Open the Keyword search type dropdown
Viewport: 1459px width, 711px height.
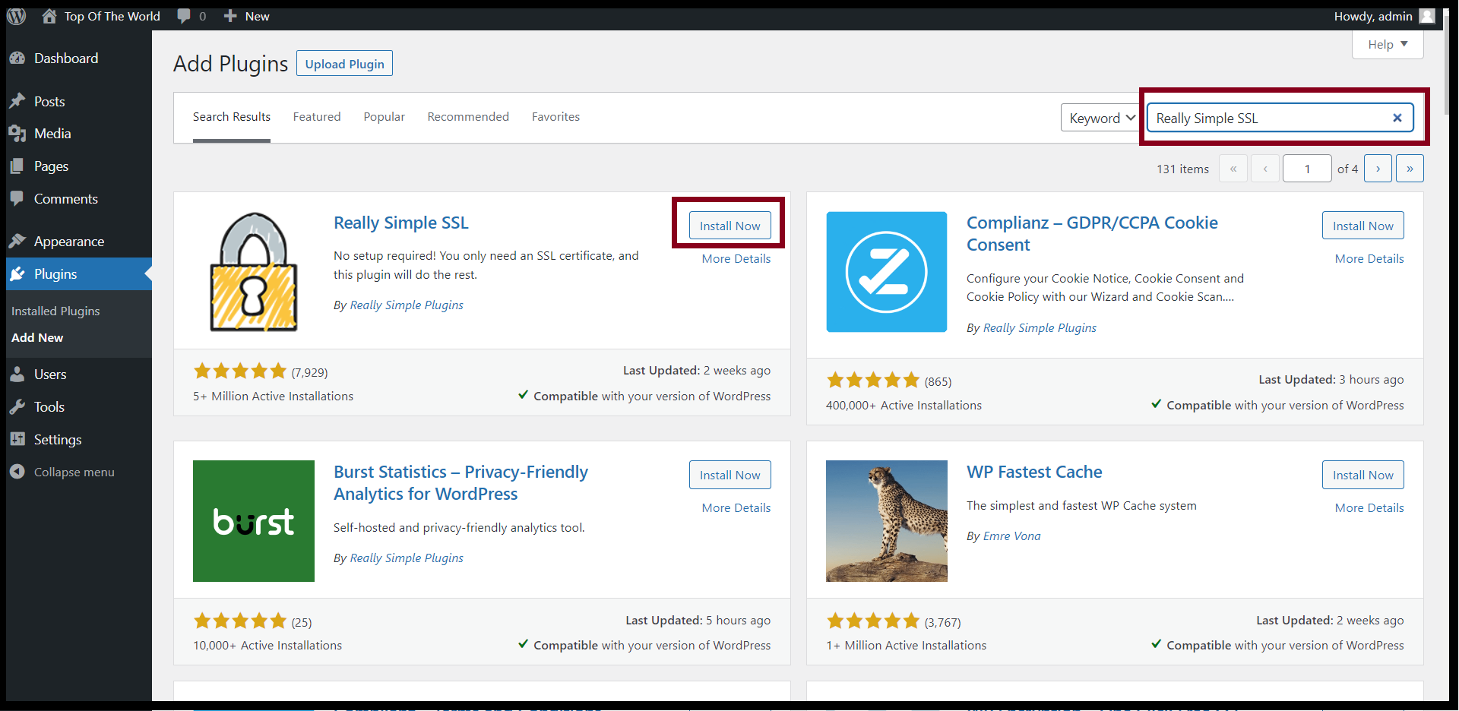[1100, 118]
